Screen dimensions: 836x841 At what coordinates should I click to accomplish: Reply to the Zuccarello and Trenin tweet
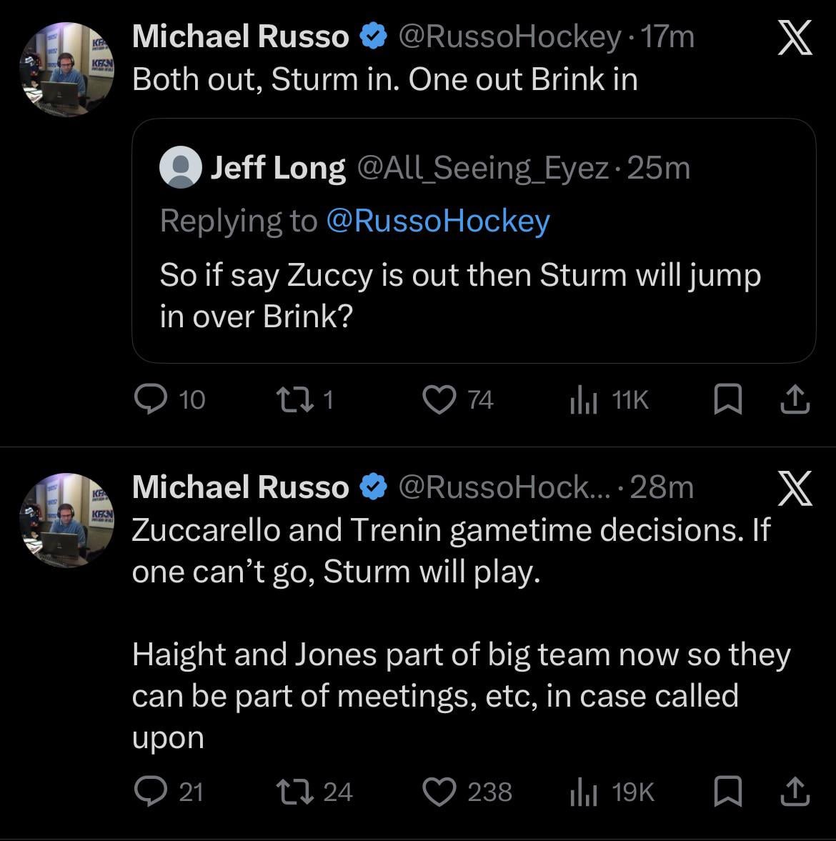(151, 792)
